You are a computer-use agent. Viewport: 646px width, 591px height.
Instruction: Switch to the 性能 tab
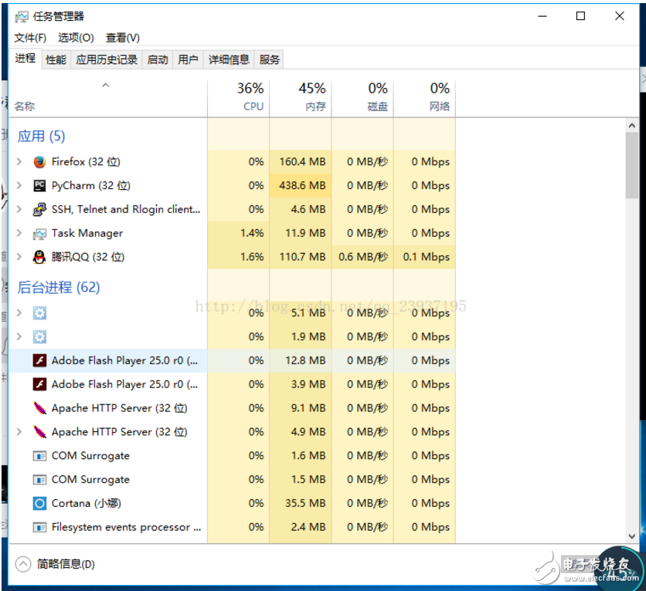click(55, 59)
